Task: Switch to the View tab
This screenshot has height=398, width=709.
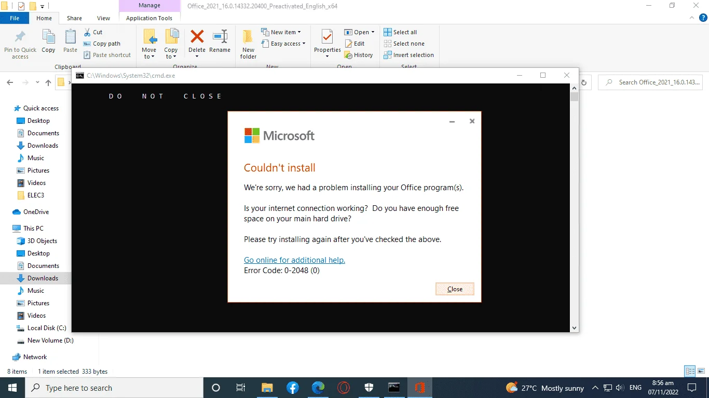Action: click(x=103, y=18)
